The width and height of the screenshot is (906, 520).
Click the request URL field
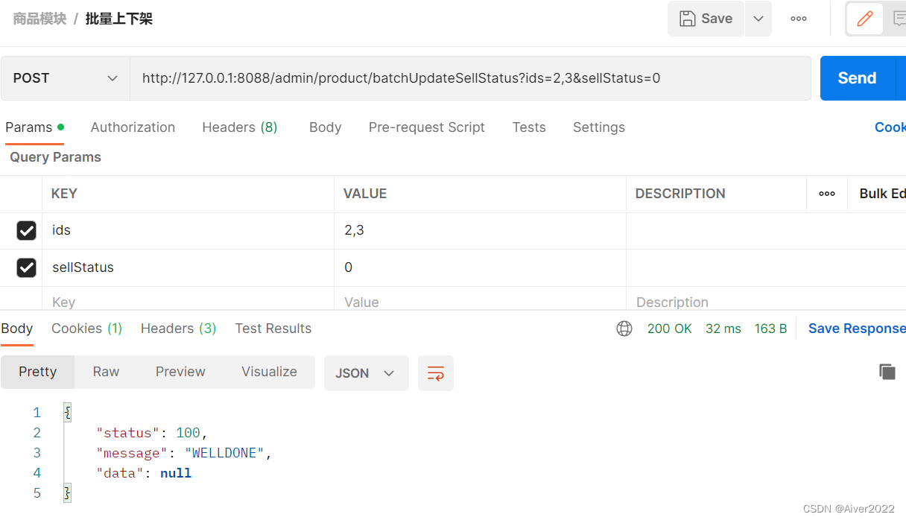(x=470, y=78)
